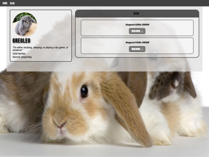This screenshot has width=209, height=157.
Task: Click the grey bunny profile picture
Action: coord(25,24)
